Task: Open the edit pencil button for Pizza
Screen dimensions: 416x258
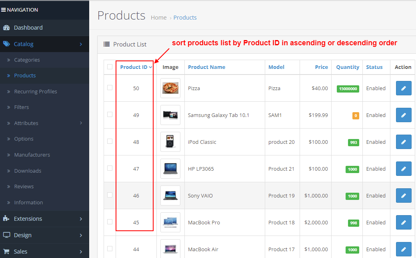Action: pyautogui.click(x=404, y=88)
